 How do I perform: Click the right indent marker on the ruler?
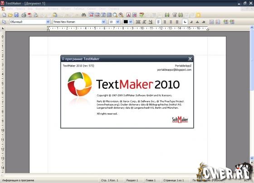(208, 29)
